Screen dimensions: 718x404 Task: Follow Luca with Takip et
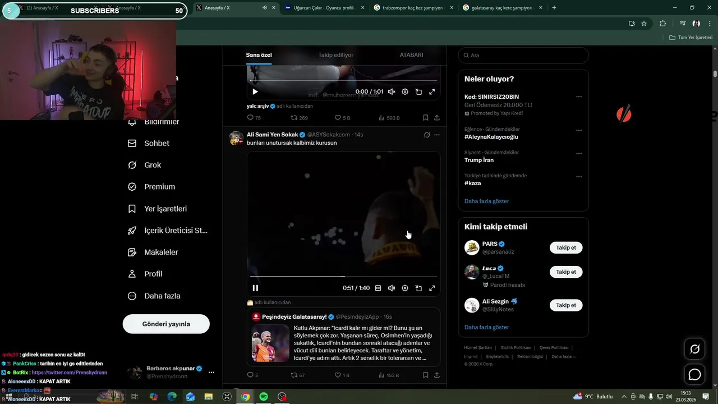[566, 272]
